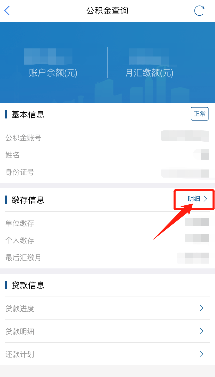The image size is (215, 377).
Task: Tap the chevron beside 明细
Action: [x=205, y=199]
